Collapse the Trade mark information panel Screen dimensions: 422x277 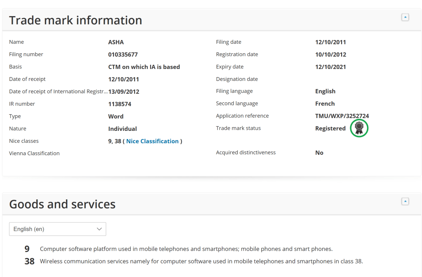click(405, 17)
